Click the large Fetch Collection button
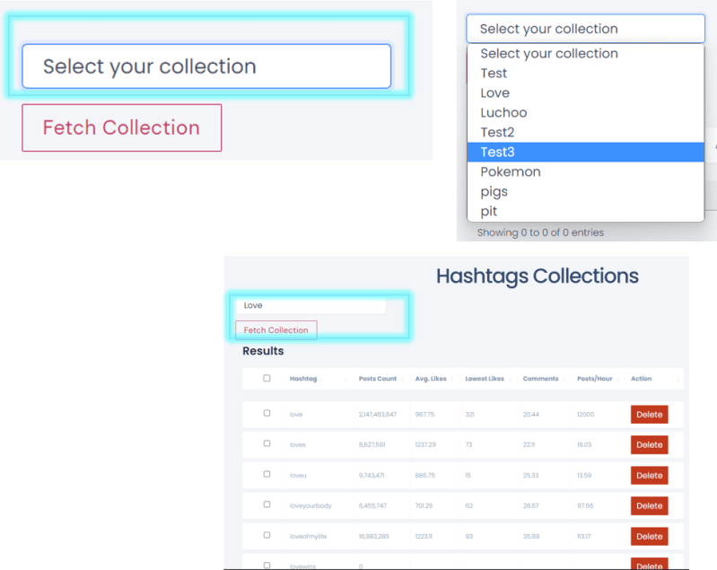The width and height of the screenshot is (717, 570). click(122, 127)
